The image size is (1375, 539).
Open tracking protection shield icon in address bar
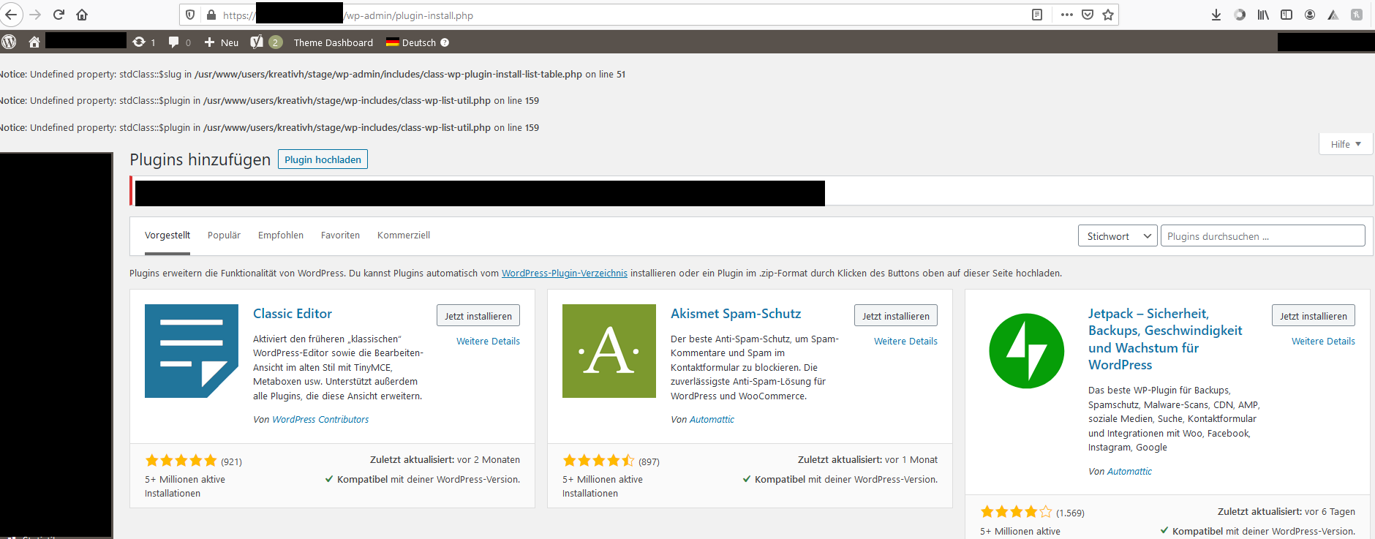point(190,15)
